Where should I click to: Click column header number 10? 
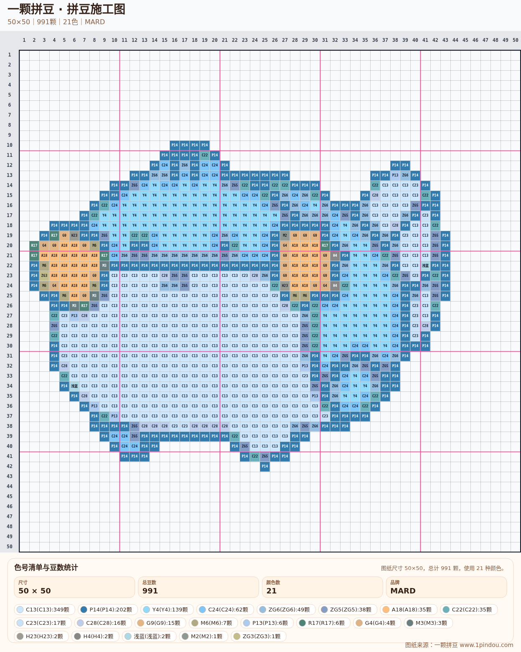114,40
